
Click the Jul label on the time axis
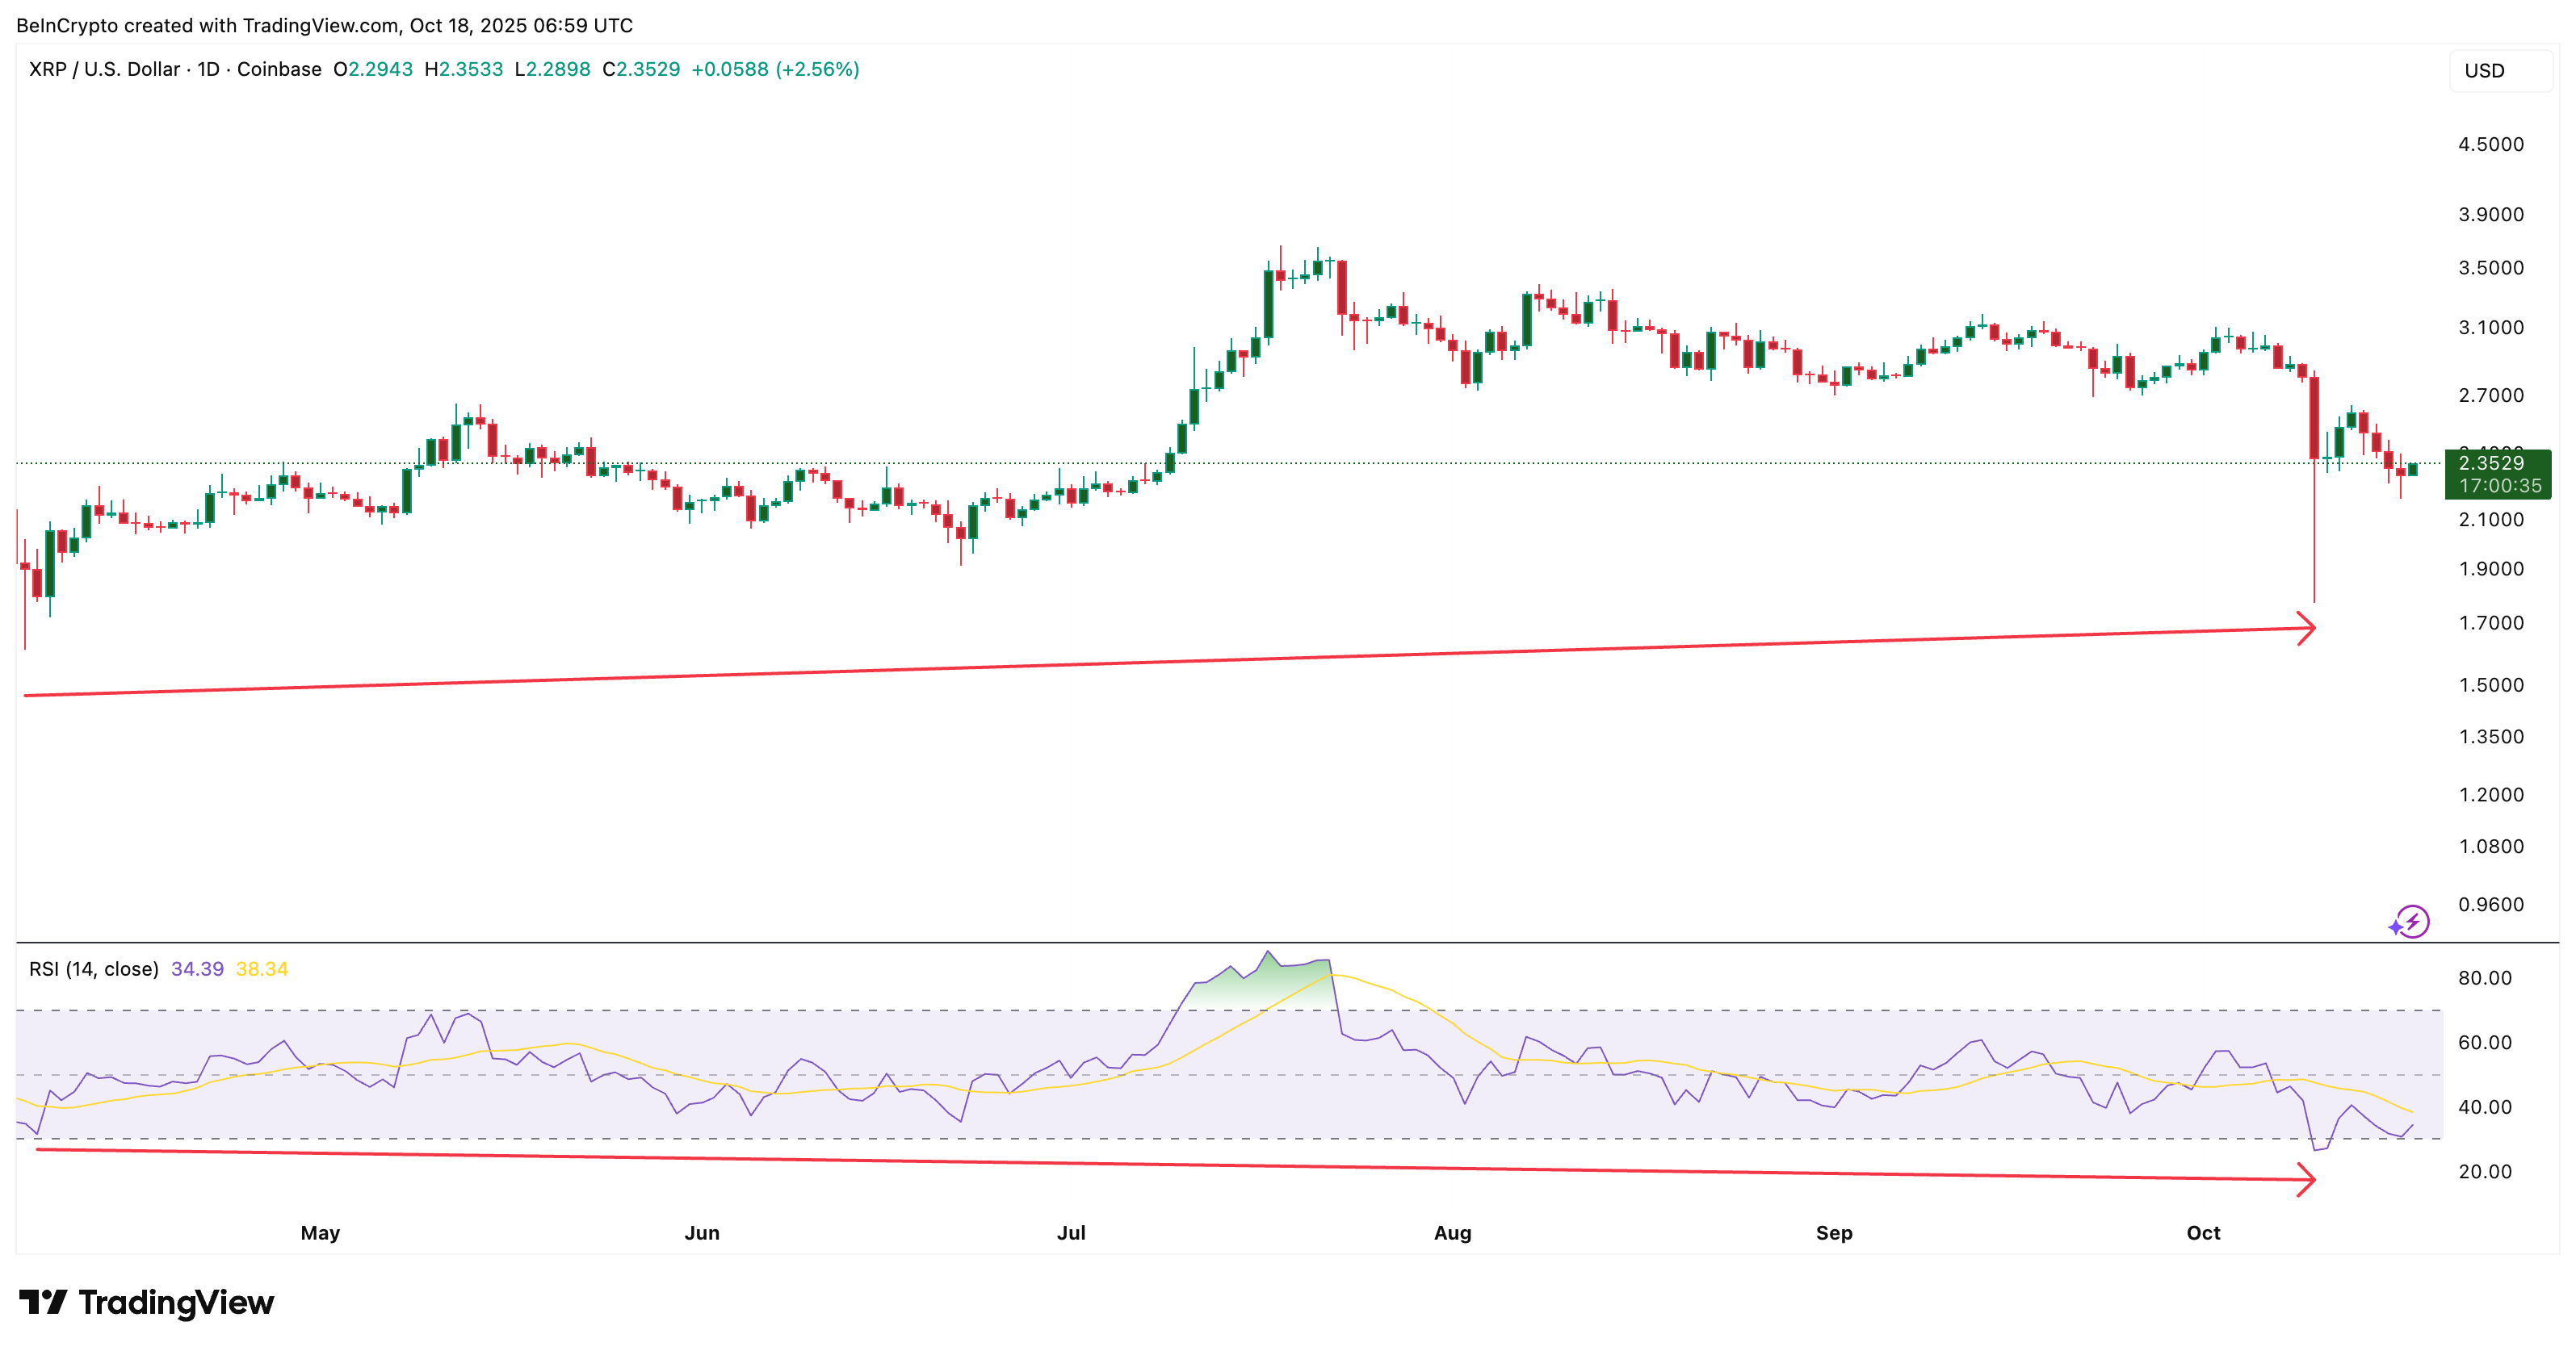coord(1071,1232)
